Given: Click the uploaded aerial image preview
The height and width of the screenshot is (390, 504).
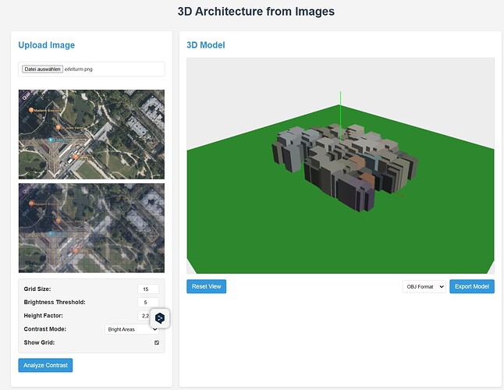Looking at the screenshot, I should (91, 134).
